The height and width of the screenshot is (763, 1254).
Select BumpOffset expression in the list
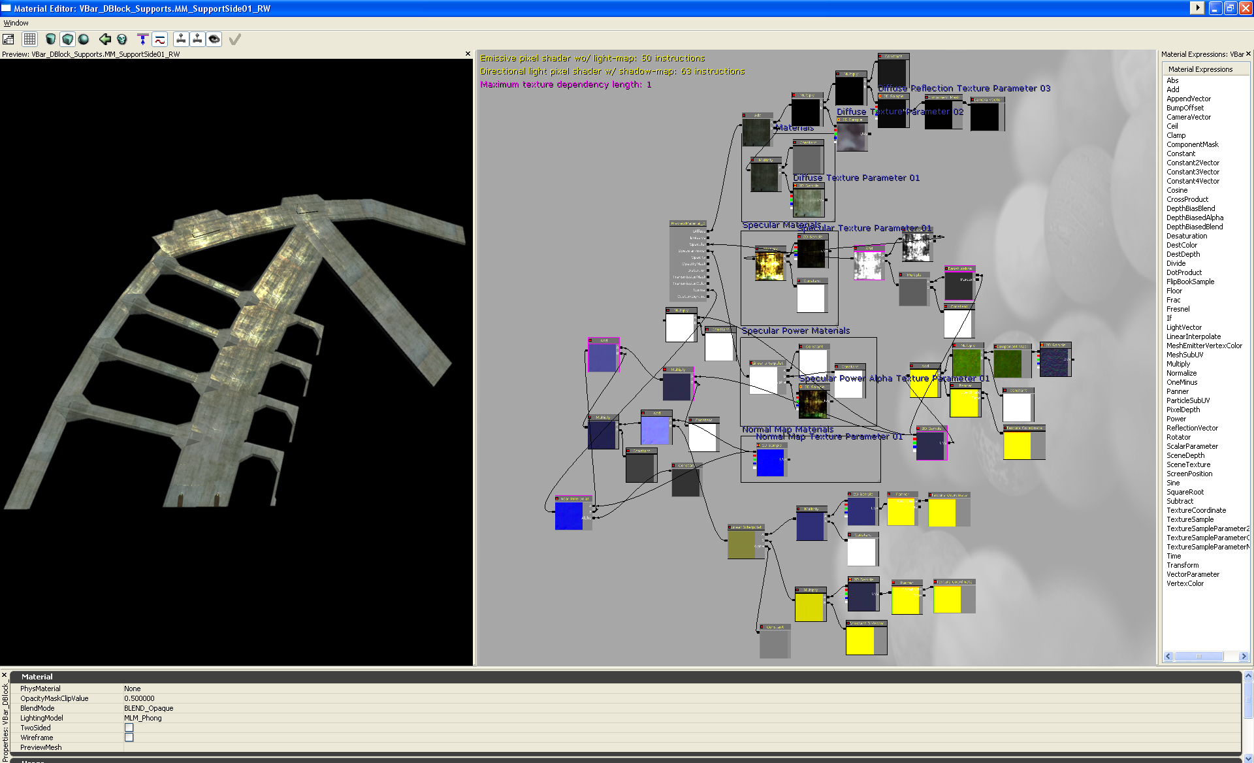tap(1185, 108)
